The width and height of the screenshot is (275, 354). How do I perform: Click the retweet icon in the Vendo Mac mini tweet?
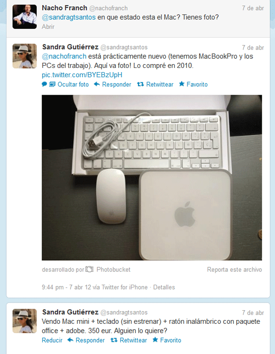[x=114, y=340]
